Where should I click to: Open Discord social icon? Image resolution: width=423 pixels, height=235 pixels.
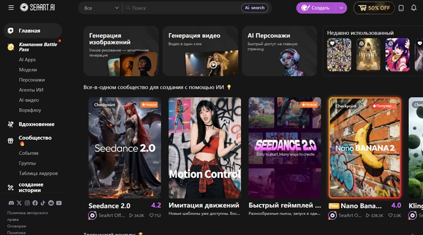click(x=11, y=203)
